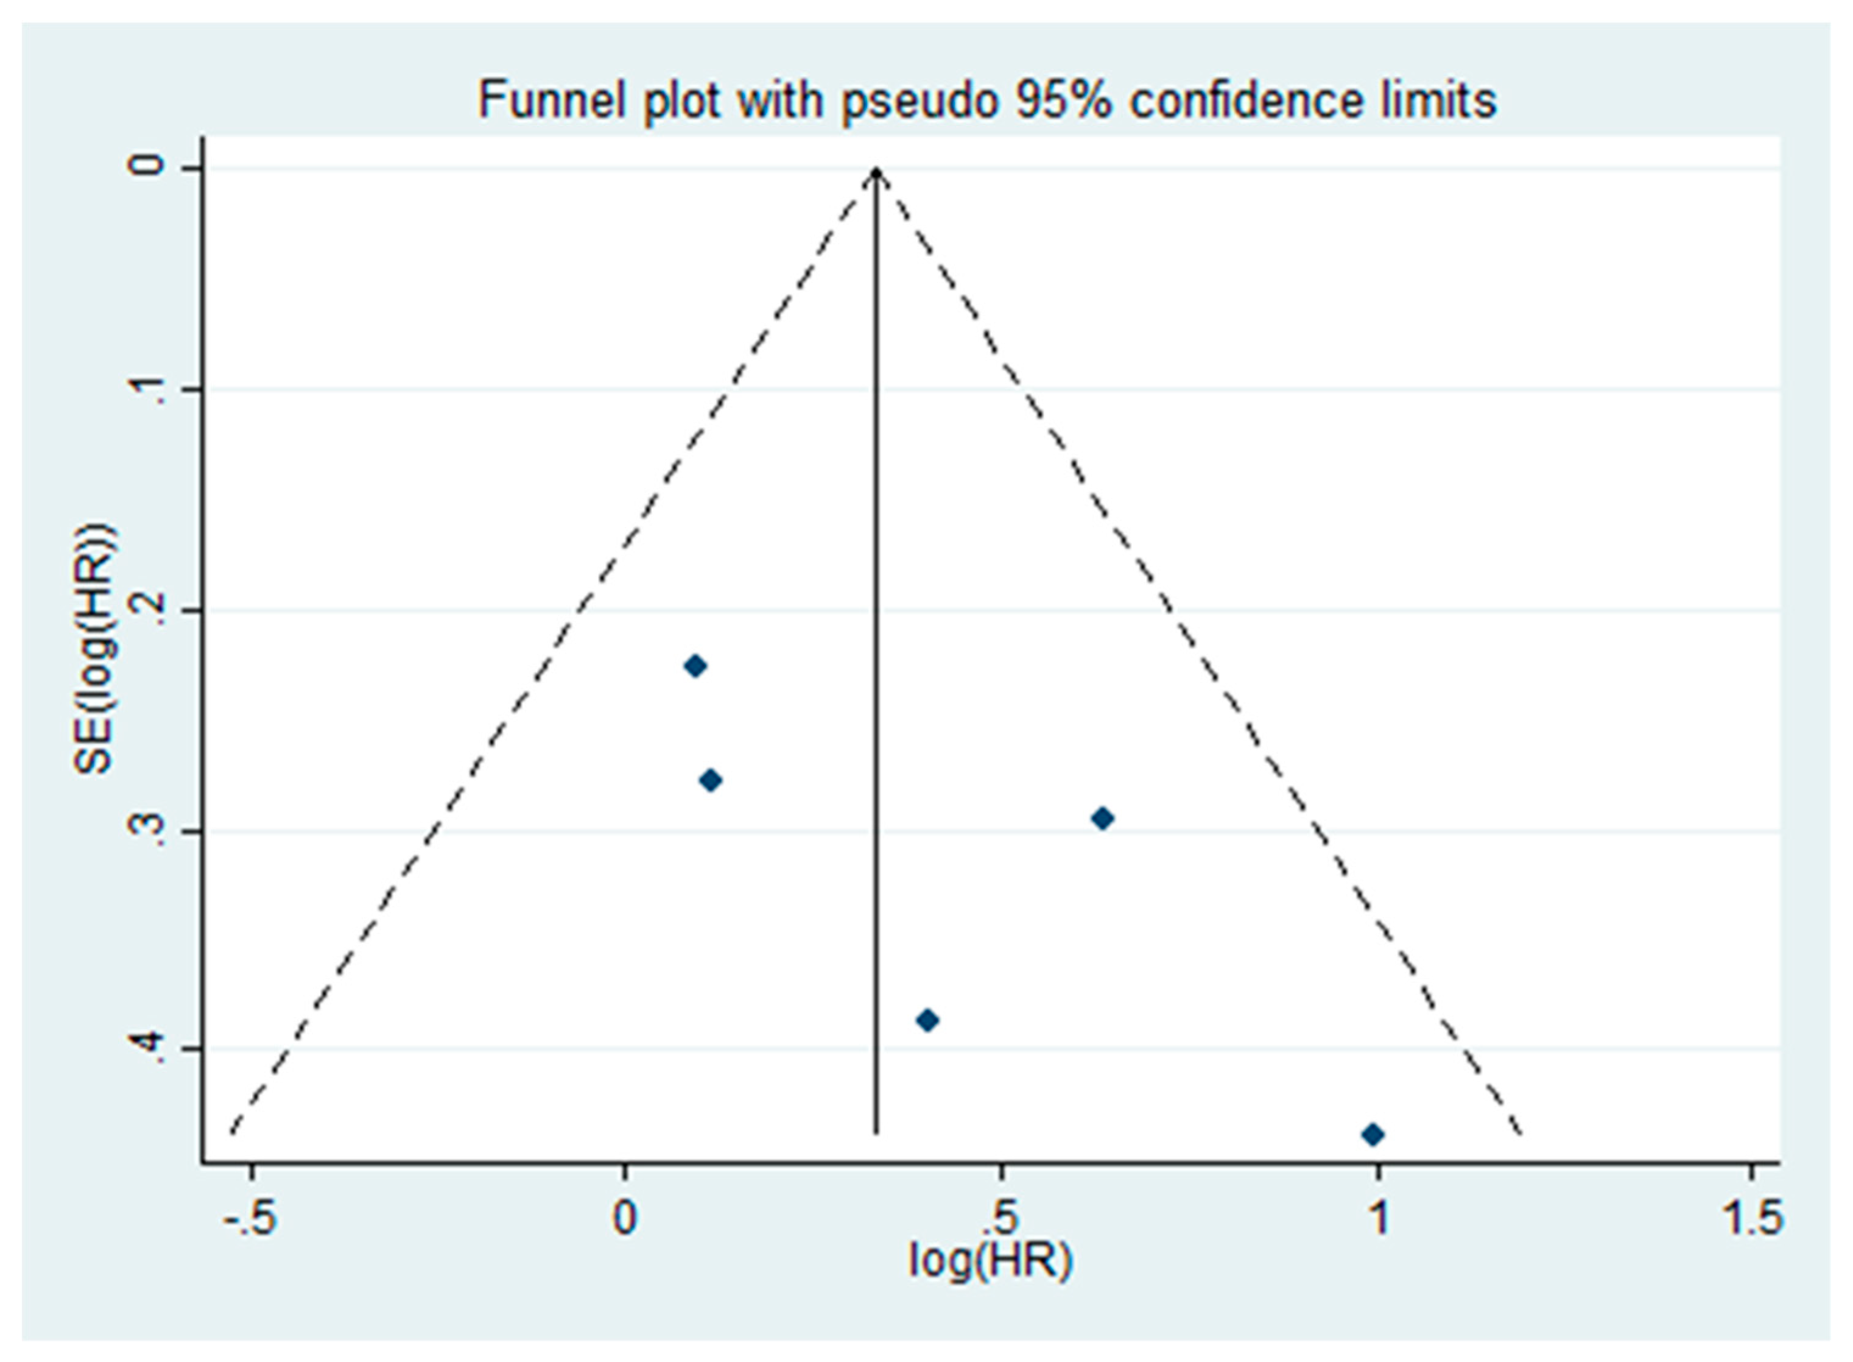The image size is (1853, 1362).
Task: Click the -.5 tick label on x-axis
Action: (x=249, y=1218)
